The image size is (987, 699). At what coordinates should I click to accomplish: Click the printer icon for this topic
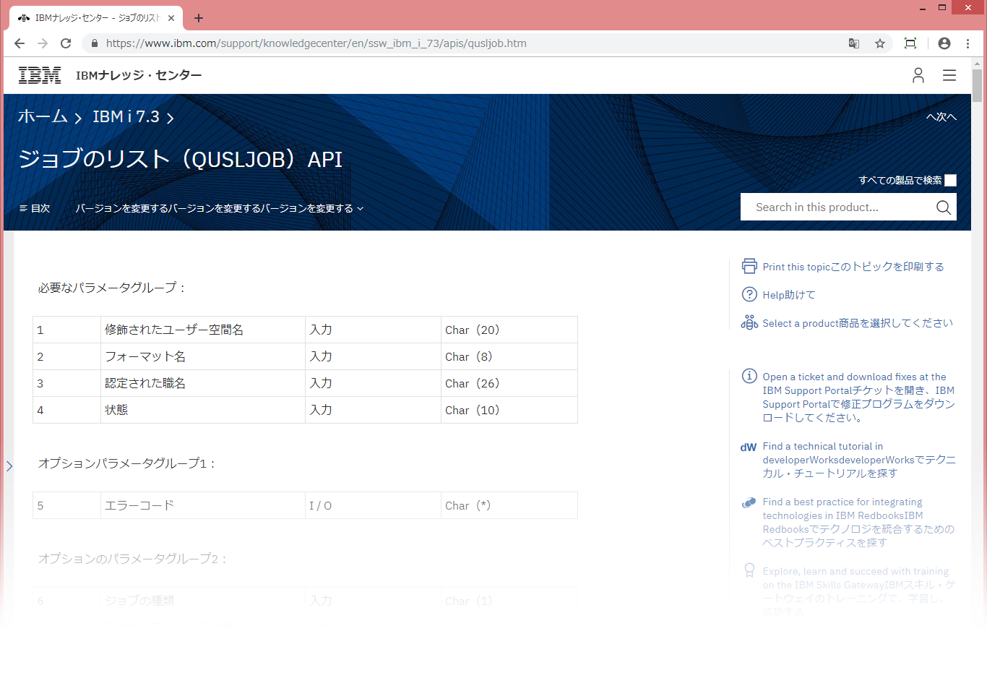(x=749, y=266)
